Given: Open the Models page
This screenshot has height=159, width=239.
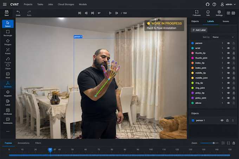Looking at the screenshot, I should 83,4.
